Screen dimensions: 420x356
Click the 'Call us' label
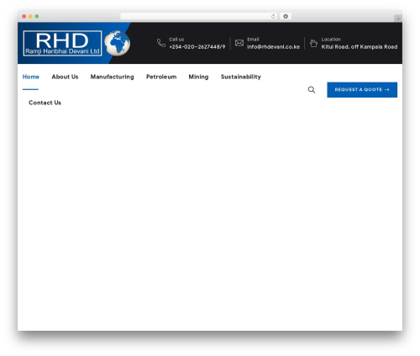pyautogui.click(x=176, y=40)
